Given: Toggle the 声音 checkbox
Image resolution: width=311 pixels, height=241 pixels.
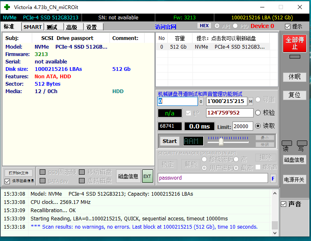Looking at the screenshot, I should (284, 204).
